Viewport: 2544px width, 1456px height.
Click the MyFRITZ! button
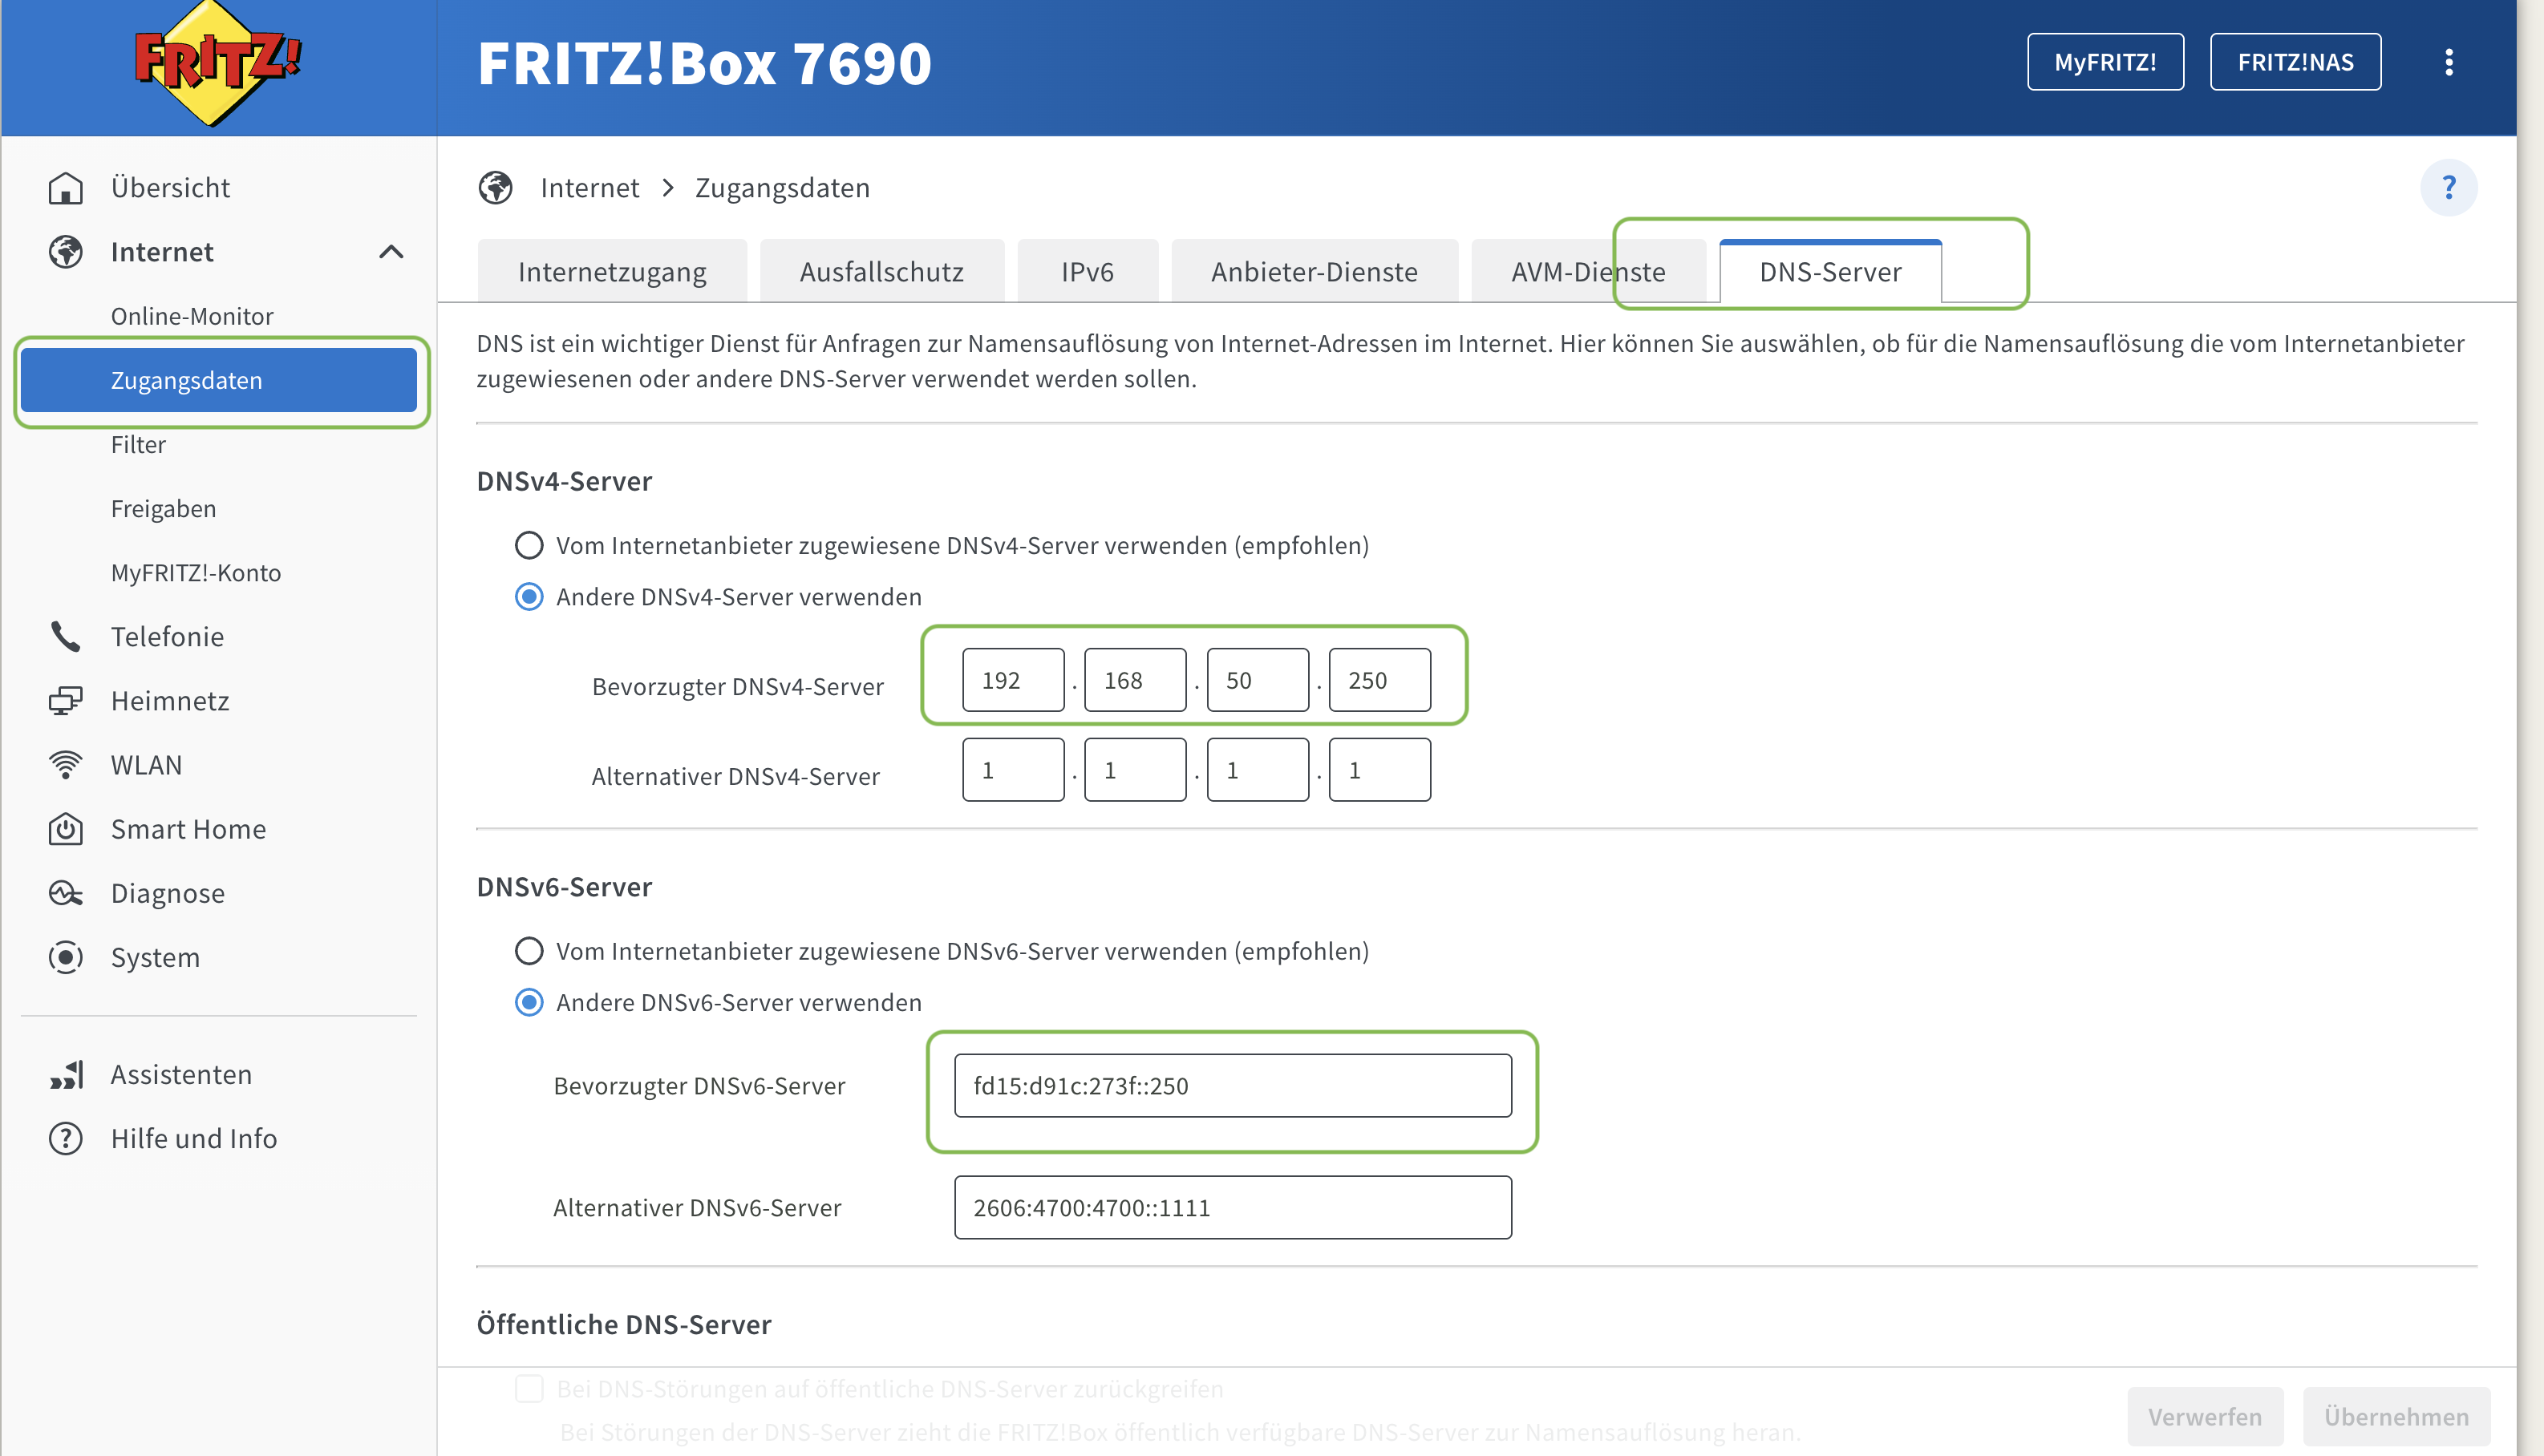click(2105, 62)
